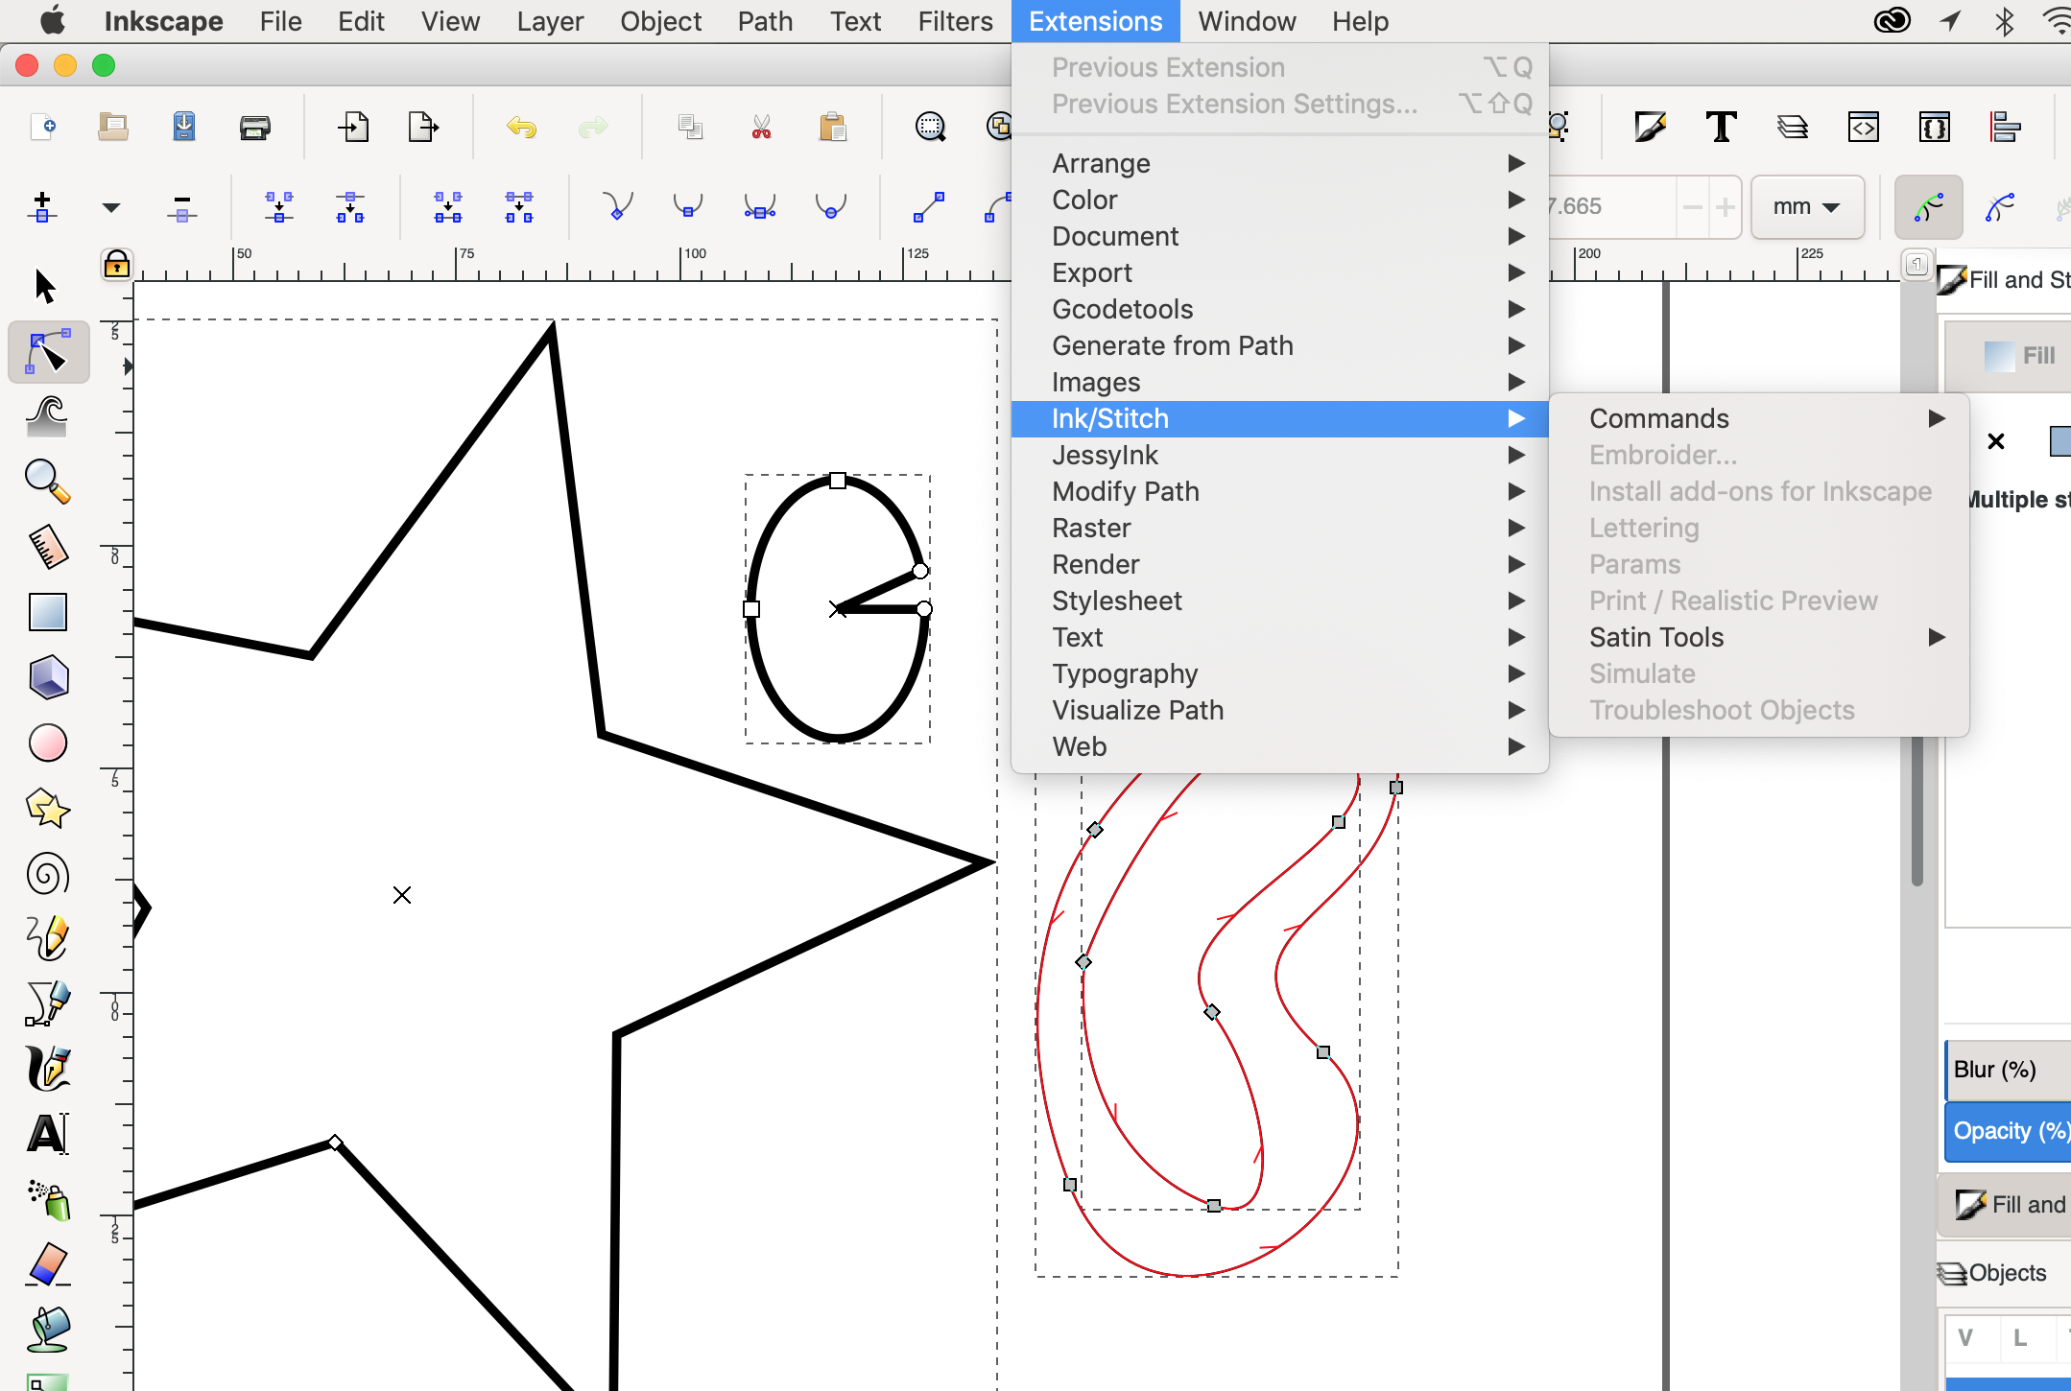Open the Fill and Stroke dialog icon

(1650, 127)
